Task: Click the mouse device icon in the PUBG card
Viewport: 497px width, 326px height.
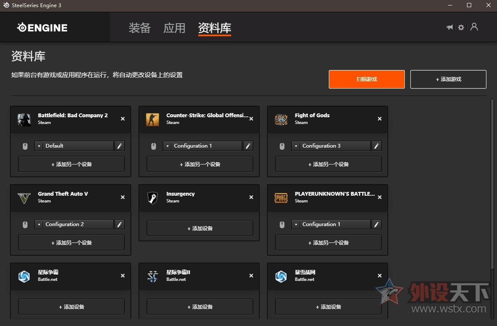Action: point(282,224)
